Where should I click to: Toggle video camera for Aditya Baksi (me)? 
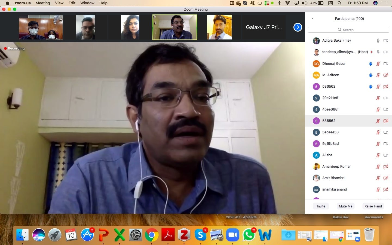point(386,41)
